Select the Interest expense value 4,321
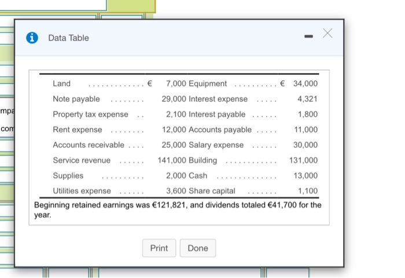The height and width of the screenshot is (278, 405). 307,99
